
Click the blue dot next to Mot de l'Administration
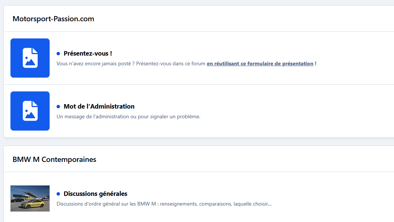58,107
